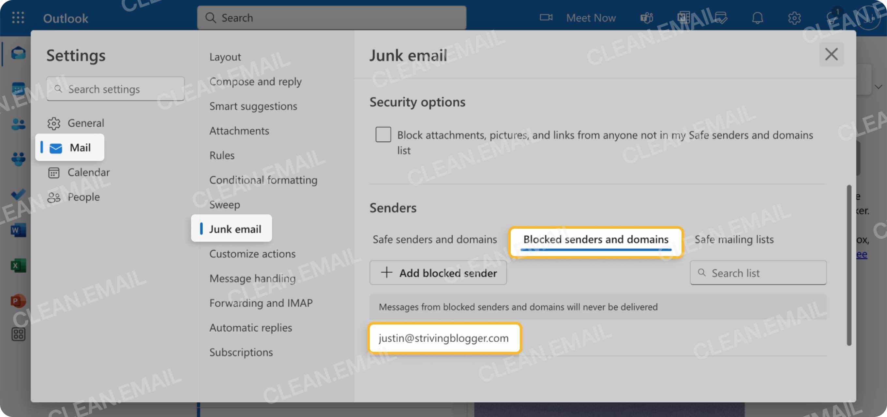Click Meet Now in the top bar
This screenshot has width=887, height=417.
591,18
